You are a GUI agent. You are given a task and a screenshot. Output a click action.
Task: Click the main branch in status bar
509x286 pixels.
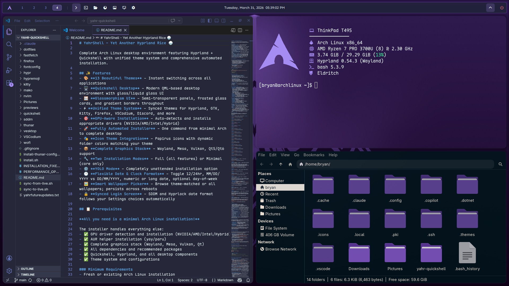[x=20, y=280]
